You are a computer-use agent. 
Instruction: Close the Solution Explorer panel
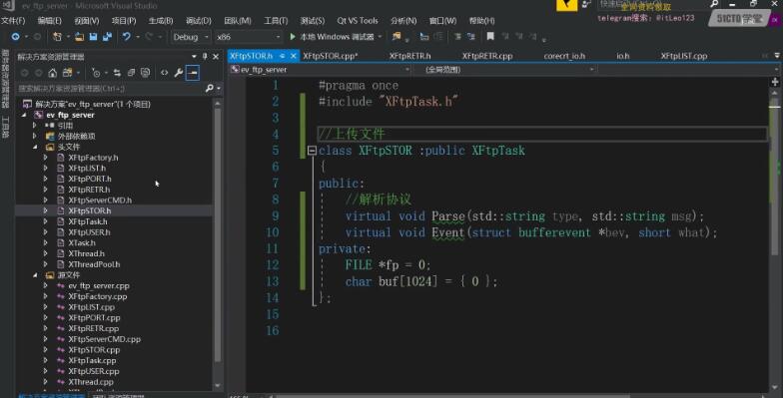click(x=216, y=56)
